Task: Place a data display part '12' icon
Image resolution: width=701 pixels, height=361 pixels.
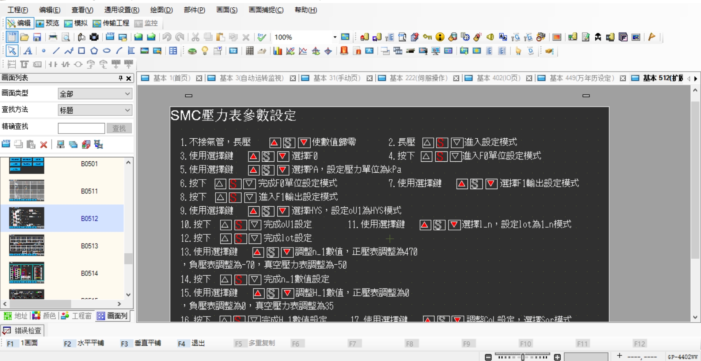Action: 234,51
